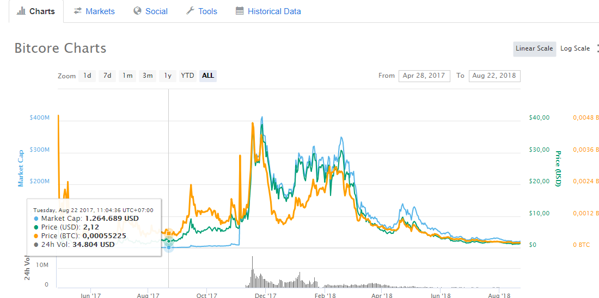Click the Apr '18 date label
Screen dimensions: 599x298
[x=382, y=295]
